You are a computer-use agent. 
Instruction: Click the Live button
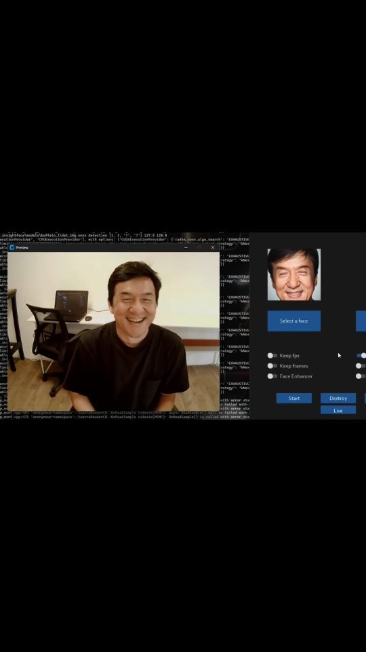pyautogui.click(x=338, y=410)
